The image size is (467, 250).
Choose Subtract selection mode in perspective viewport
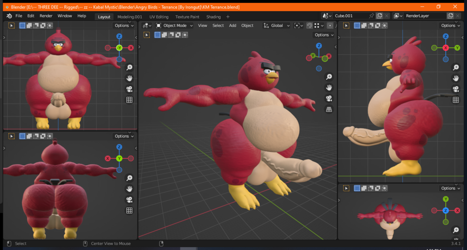(x=171, y=35)
